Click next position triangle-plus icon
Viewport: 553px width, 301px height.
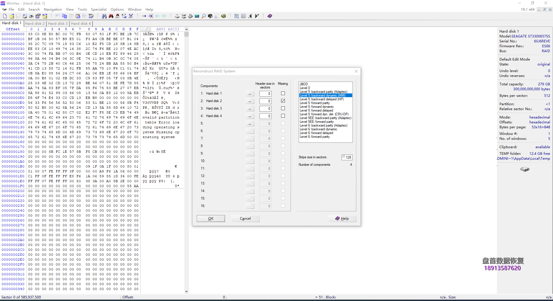coord(257,16)
